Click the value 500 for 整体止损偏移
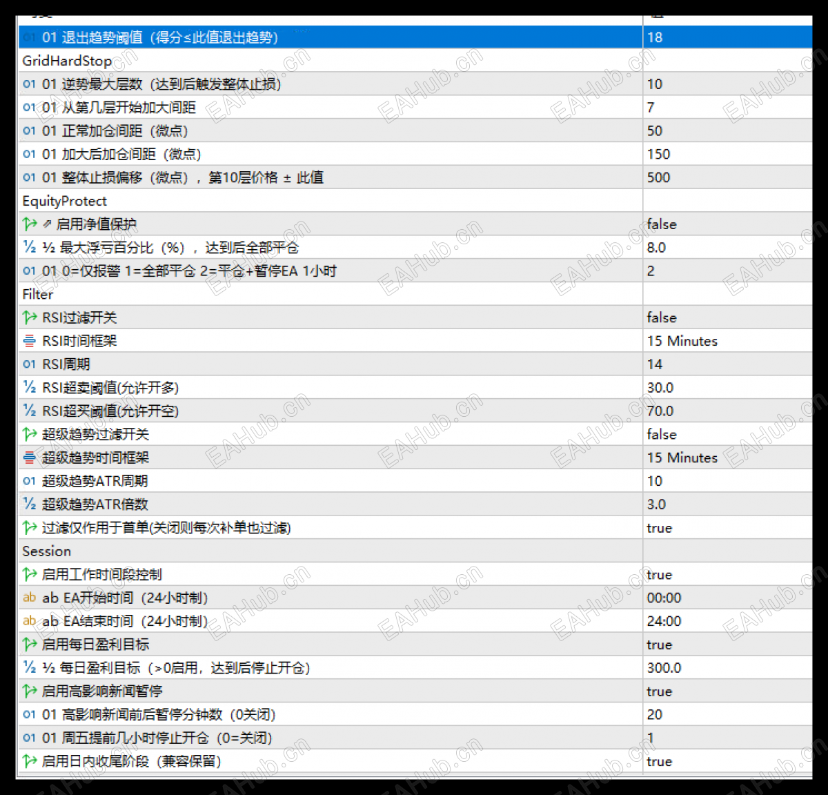Image resolution: width=828 pixels, height=795 pixels. 658,178
